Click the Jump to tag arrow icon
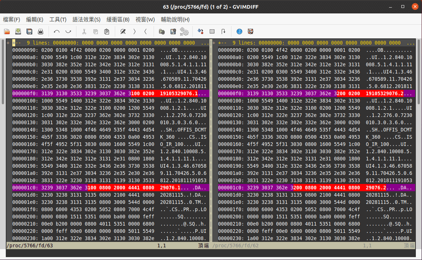422x260 pixels. [x=223, y=32]
